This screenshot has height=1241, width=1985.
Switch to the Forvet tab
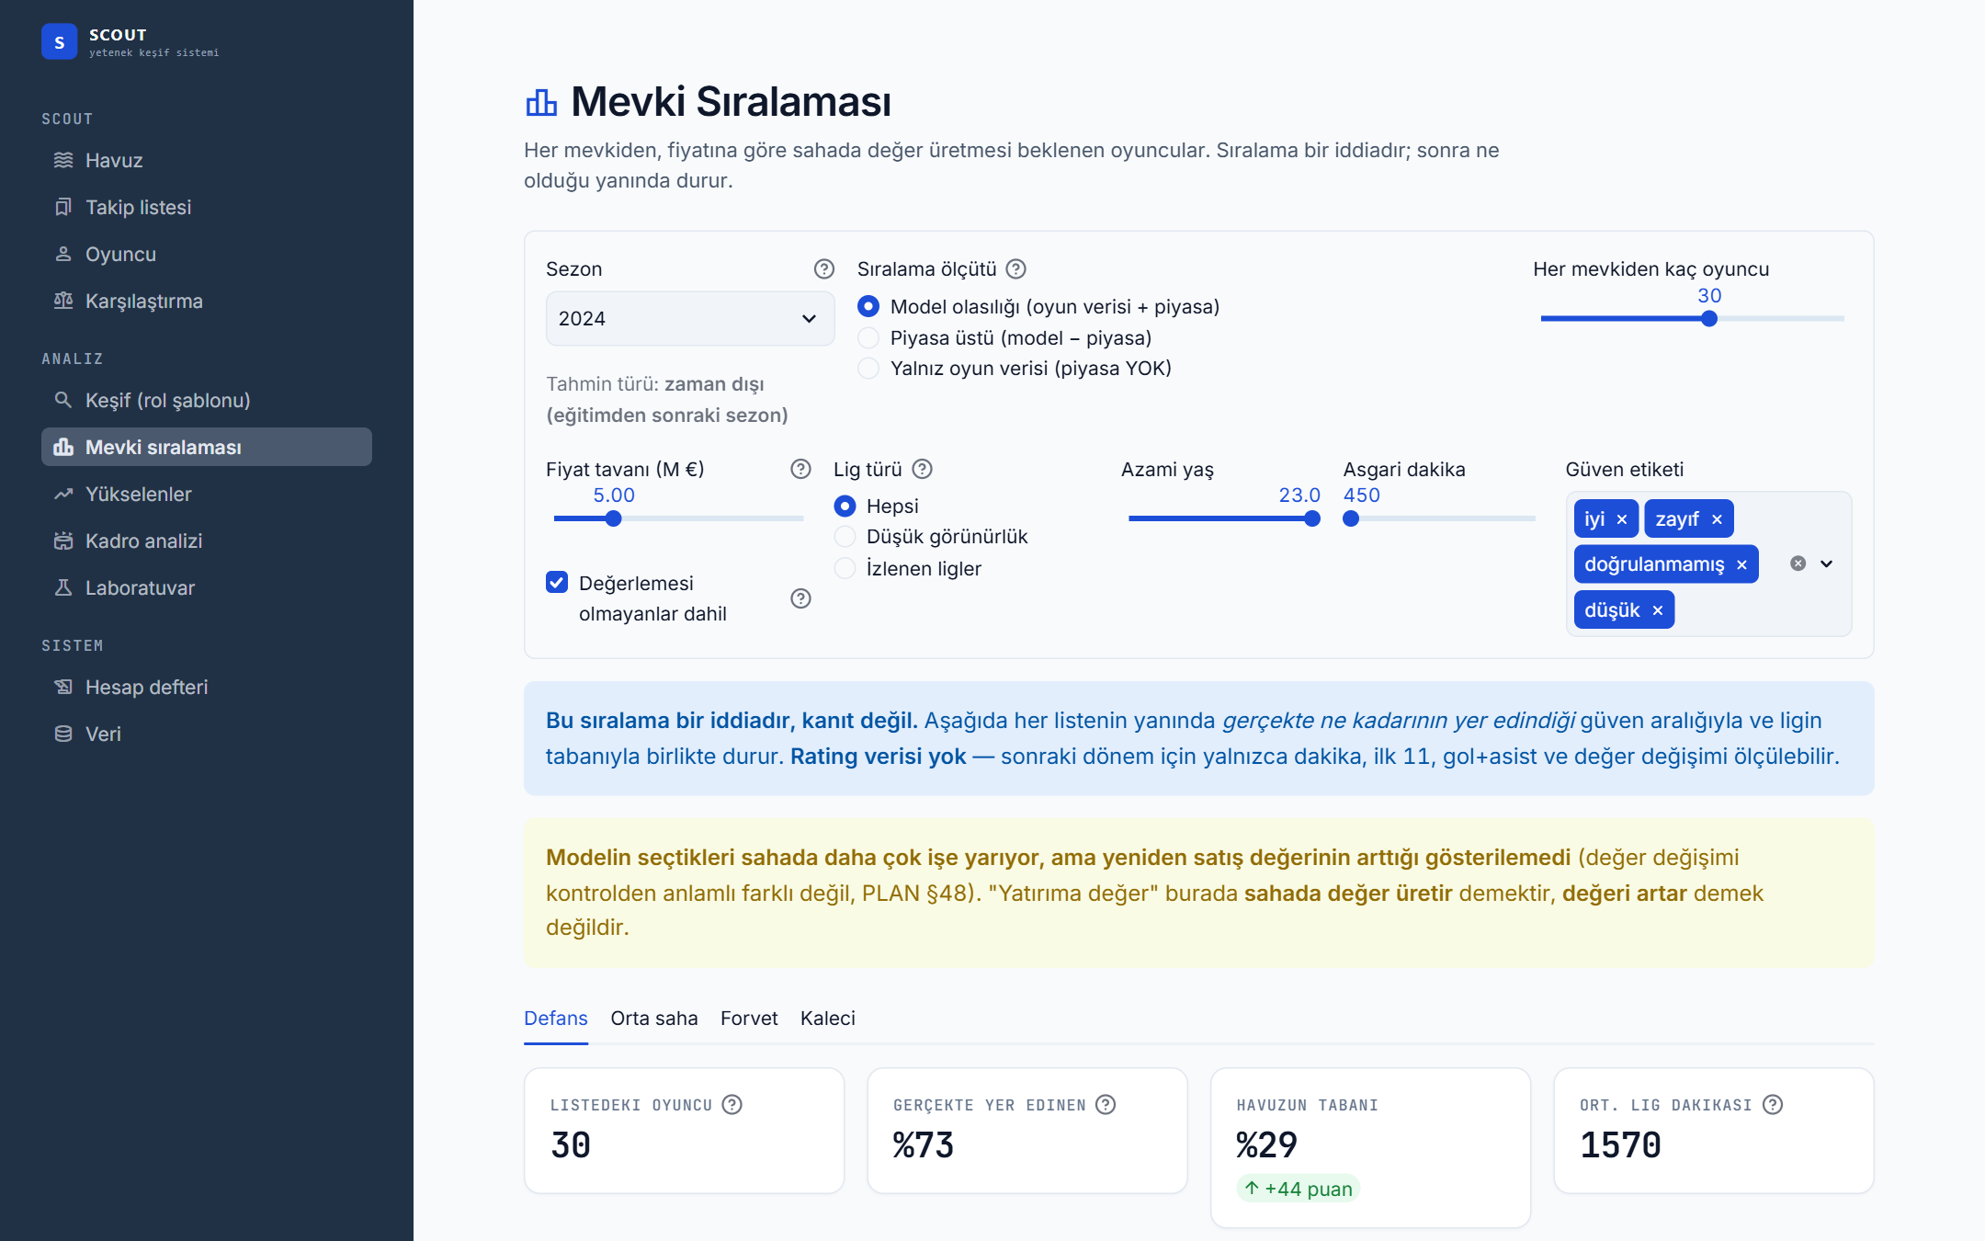[x=749, y=1018]
